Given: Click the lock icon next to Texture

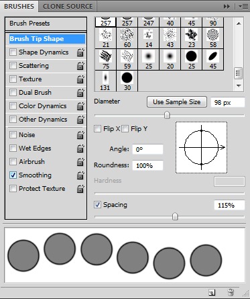Looking at the screenshot, I should [80, 79].
